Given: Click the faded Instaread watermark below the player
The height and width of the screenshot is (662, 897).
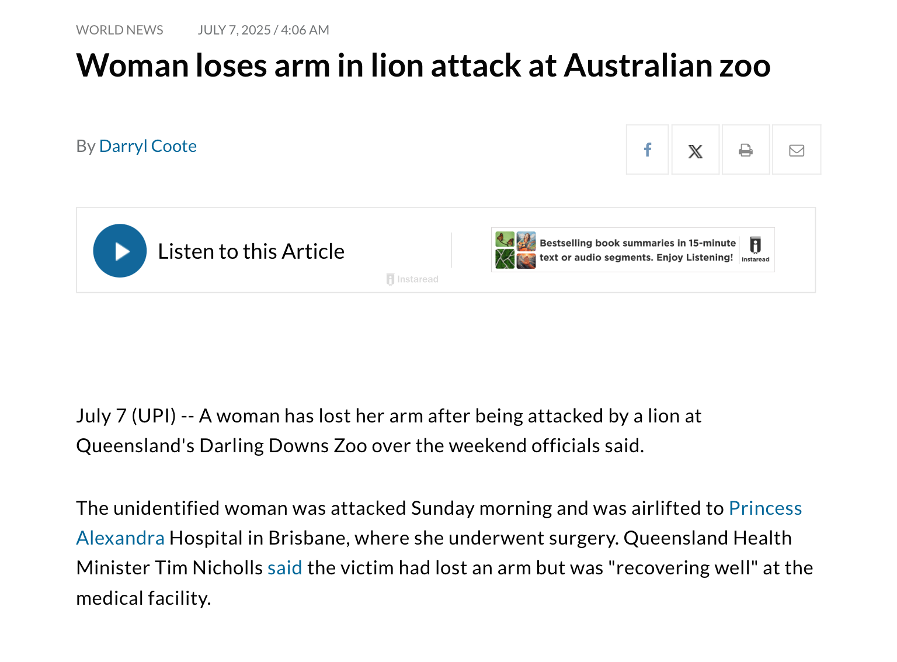Looking at the screenshot, I should [412, 279].
